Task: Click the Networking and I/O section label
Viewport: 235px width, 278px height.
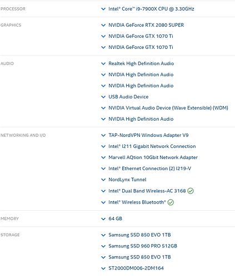Action: click(23, 135)
